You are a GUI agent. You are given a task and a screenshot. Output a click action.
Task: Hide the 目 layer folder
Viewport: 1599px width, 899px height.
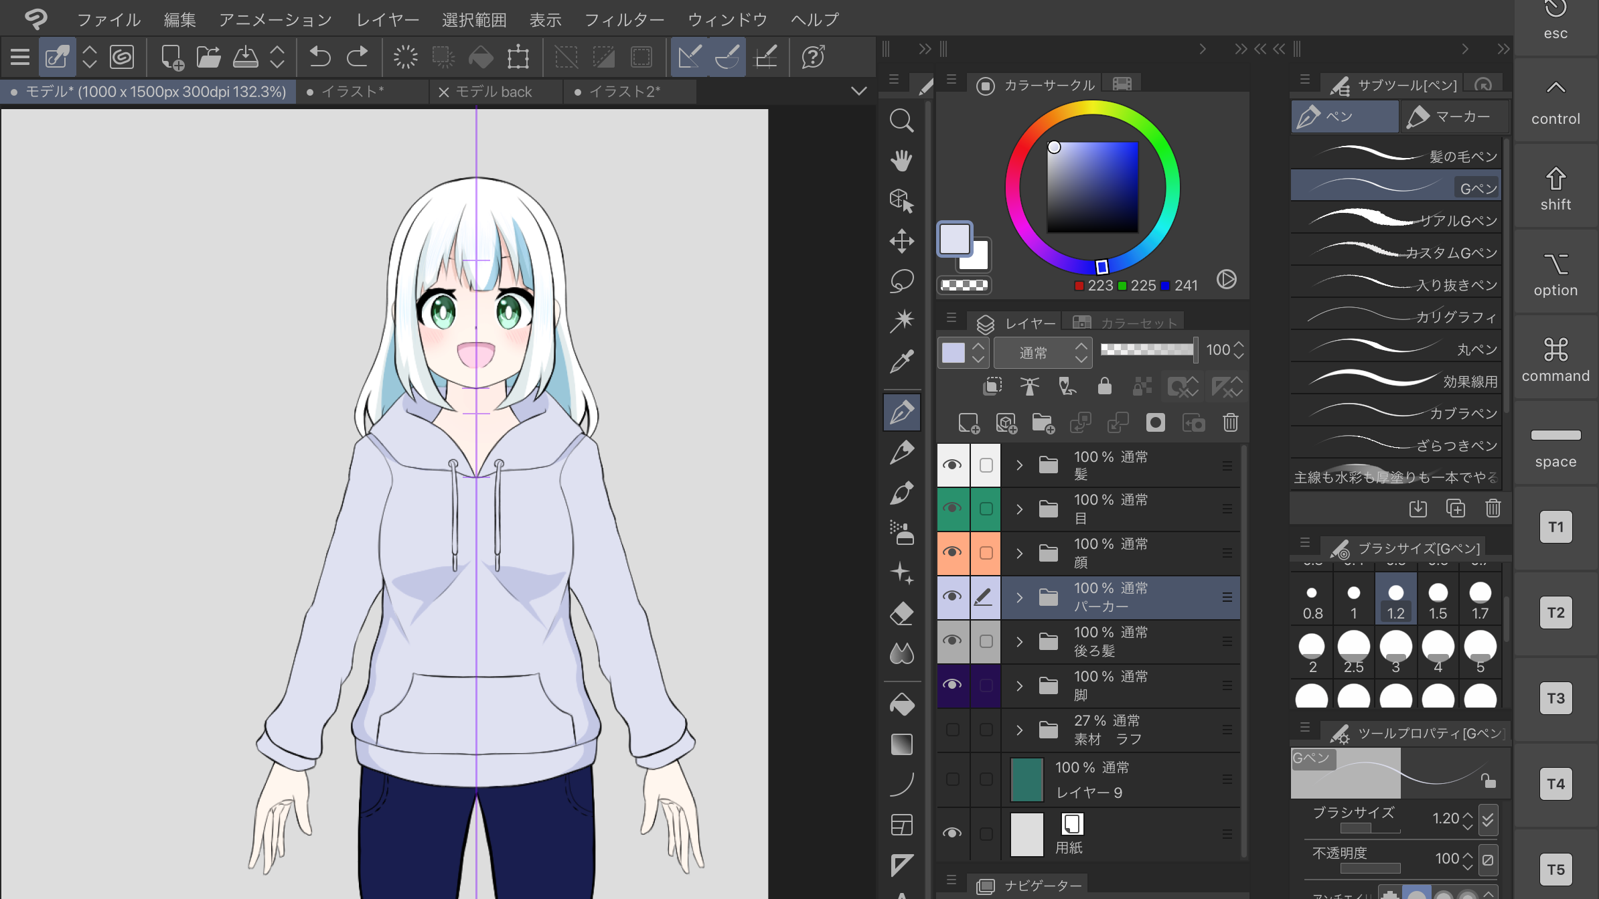point(952,509)
